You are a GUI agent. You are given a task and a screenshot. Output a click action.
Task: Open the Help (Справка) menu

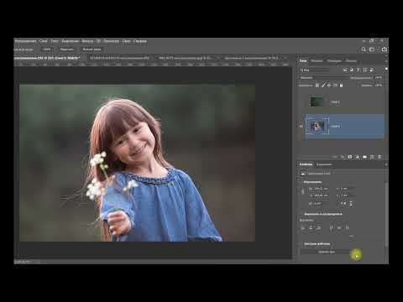140,41
